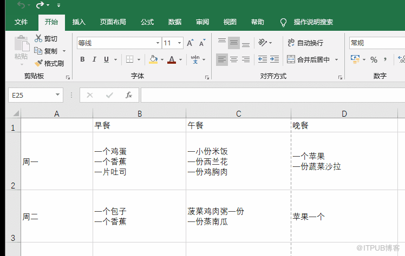Apply the yellow fill color bucket
405x256 pixels.
point(153,59)
